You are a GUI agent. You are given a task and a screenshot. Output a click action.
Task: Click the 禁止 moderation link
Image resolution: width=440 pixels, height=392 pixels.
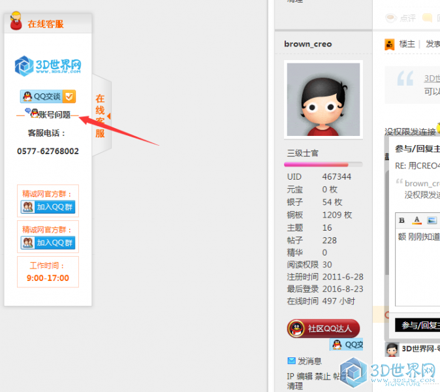[x=322, y=376]
